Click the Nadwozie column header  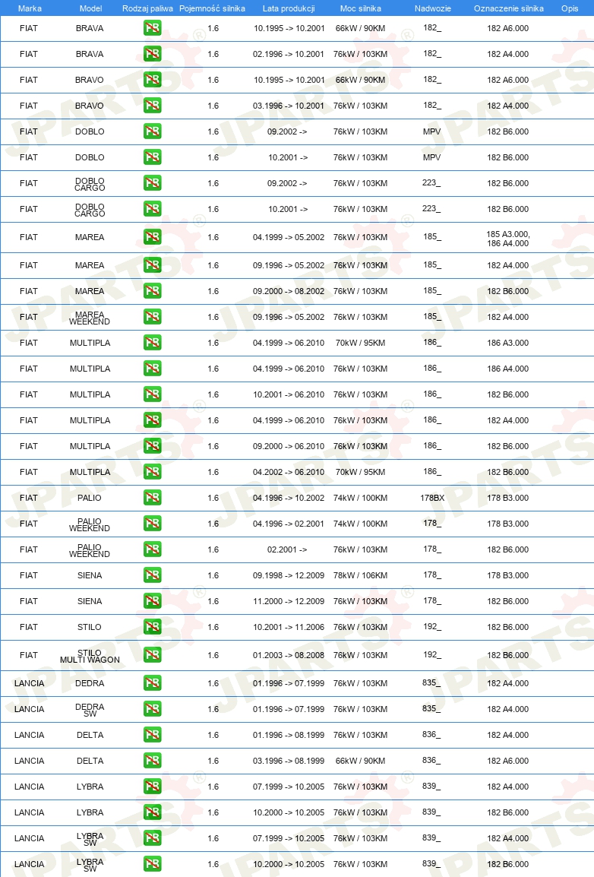point(432,8)
